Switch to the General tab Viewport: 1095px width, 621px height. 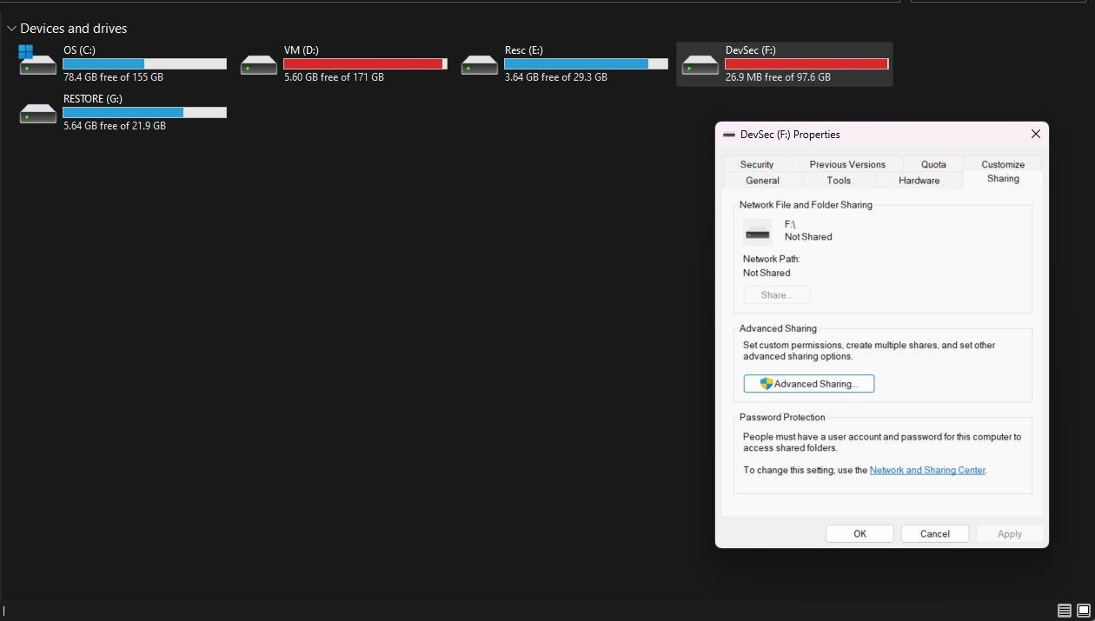point(762,181)
